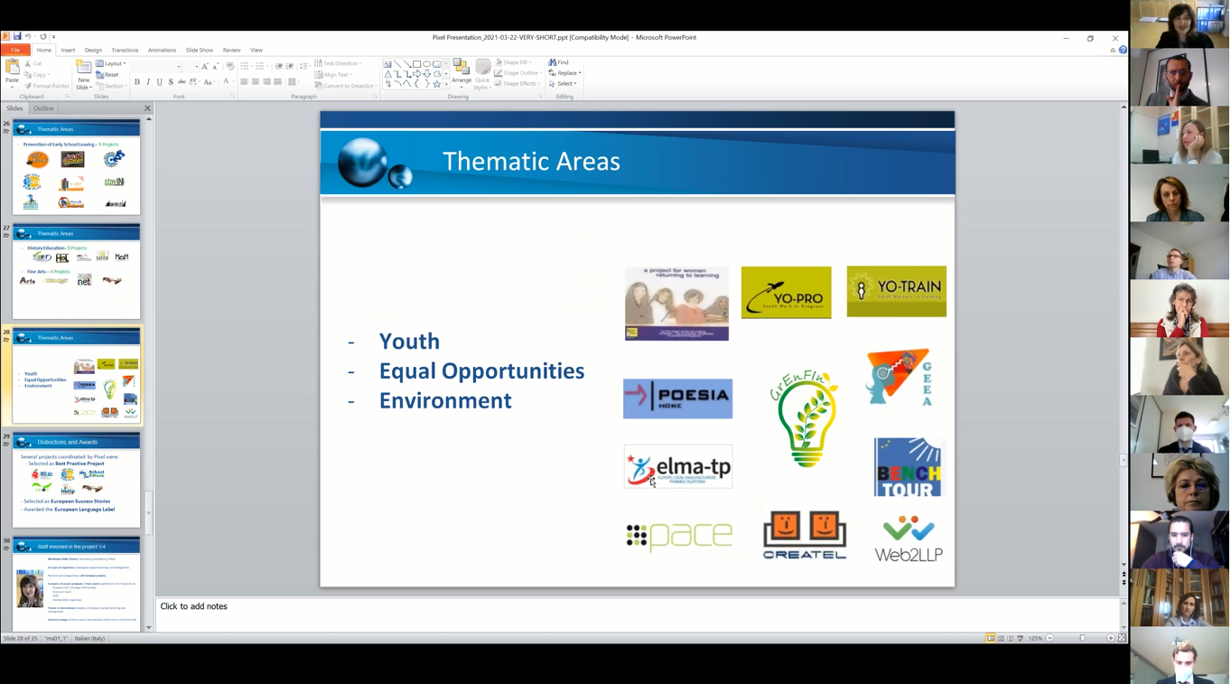Expand Shape Fill options
This screenshot has height=684, width=1231.
514,62
